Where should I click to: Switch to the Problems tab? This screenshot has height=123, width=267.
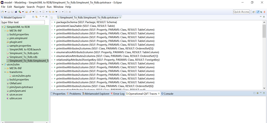click(x=74, y=94)
